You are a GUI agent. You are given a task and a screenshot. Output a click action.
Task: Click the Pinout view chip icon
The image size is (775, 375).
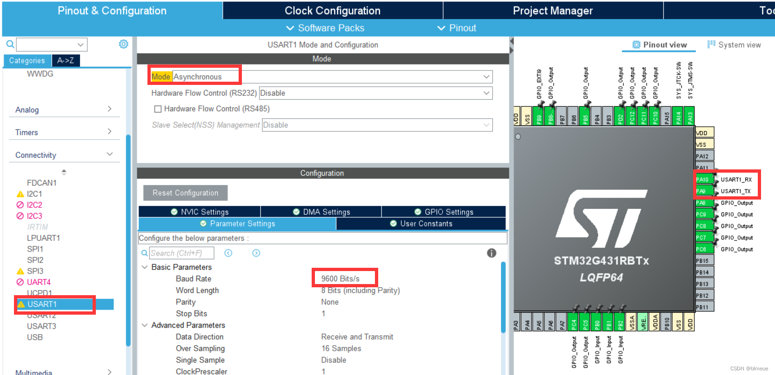[x=636, y=45]
